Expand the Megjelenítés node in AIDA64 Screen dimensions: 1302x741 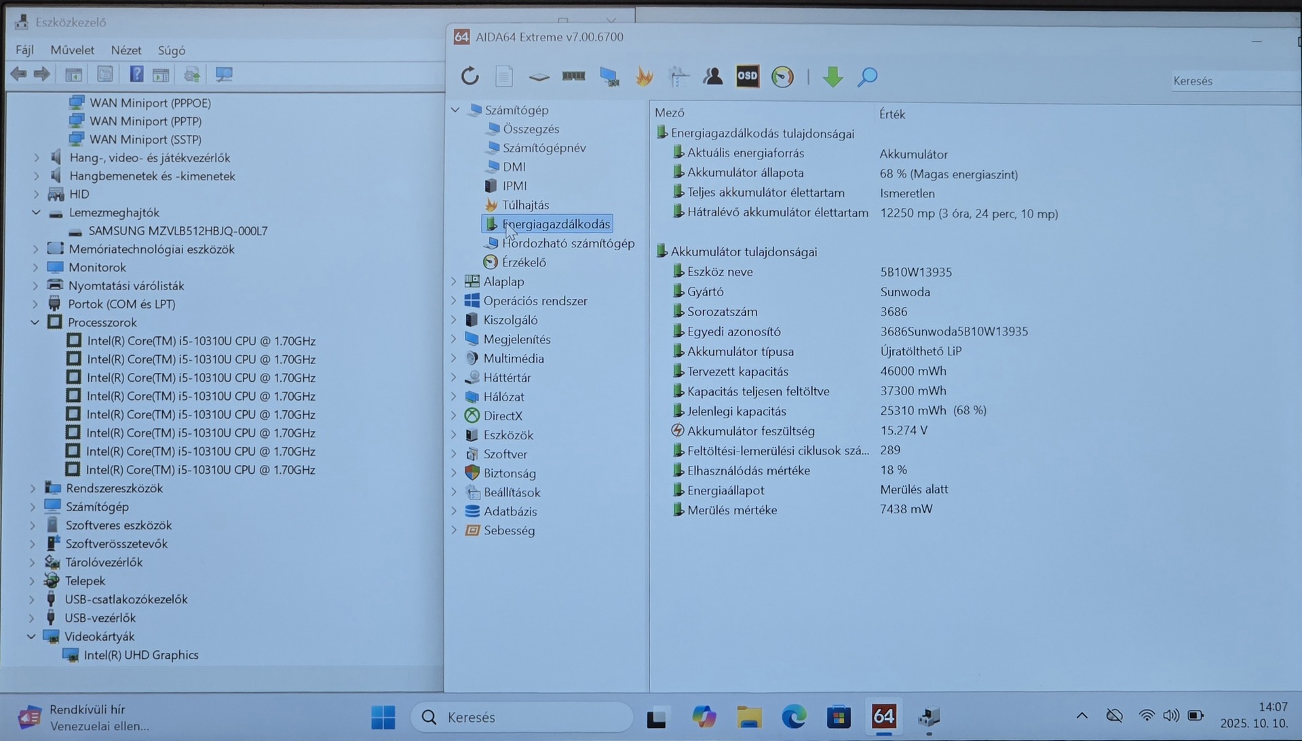click(454, 339)
